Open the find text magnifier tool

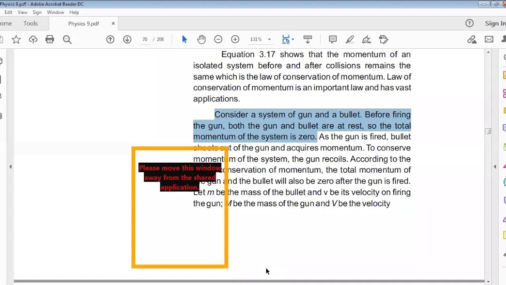coord(67,39)
